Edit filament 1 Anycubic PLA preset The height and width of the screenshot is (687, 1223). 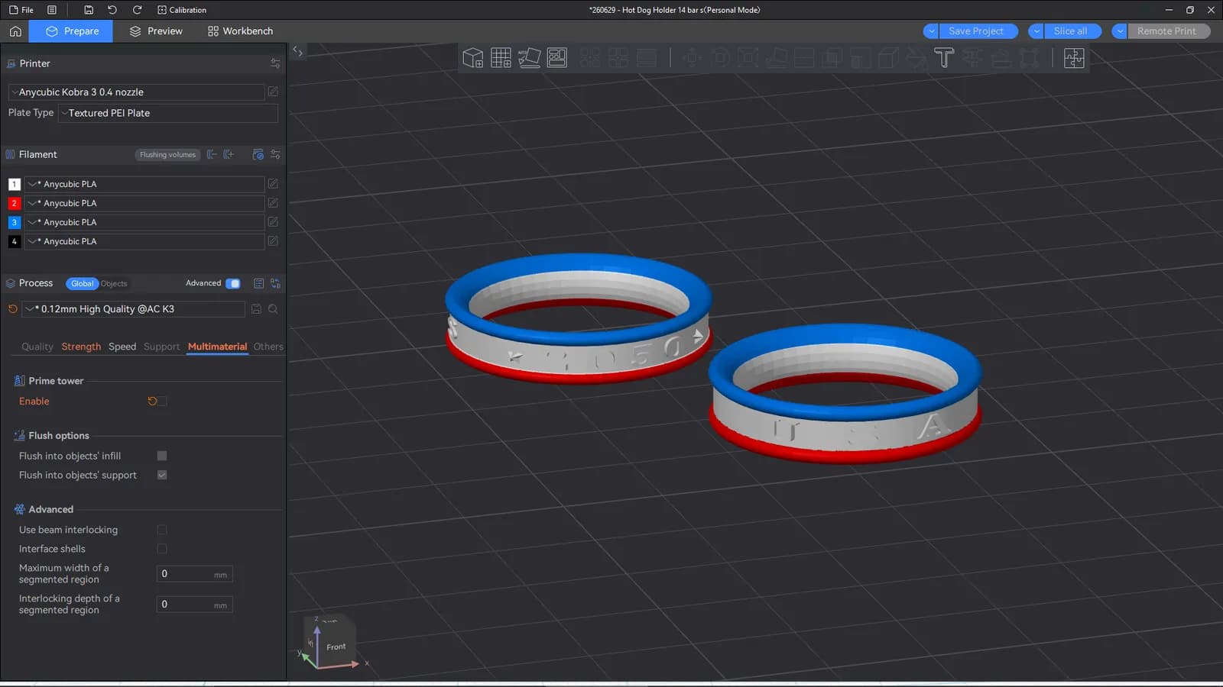click(x=273, y=184)
